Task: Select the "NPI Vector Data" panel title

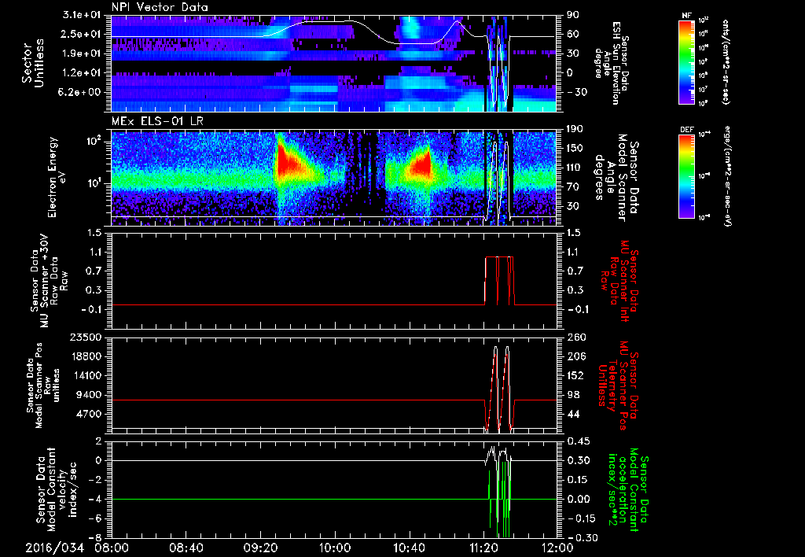Action: click(x=160, y=7)
